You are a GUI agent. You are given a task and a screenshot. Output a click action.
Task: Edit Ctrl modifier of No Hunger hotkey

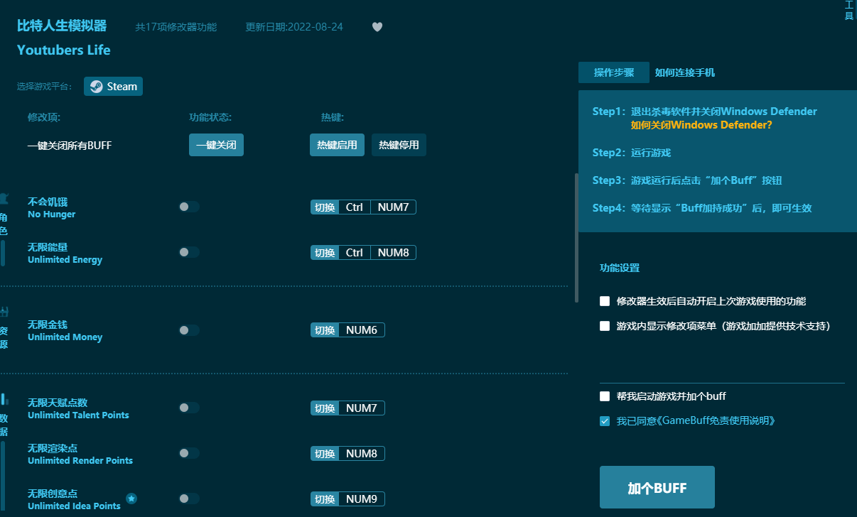pos(355,207)
